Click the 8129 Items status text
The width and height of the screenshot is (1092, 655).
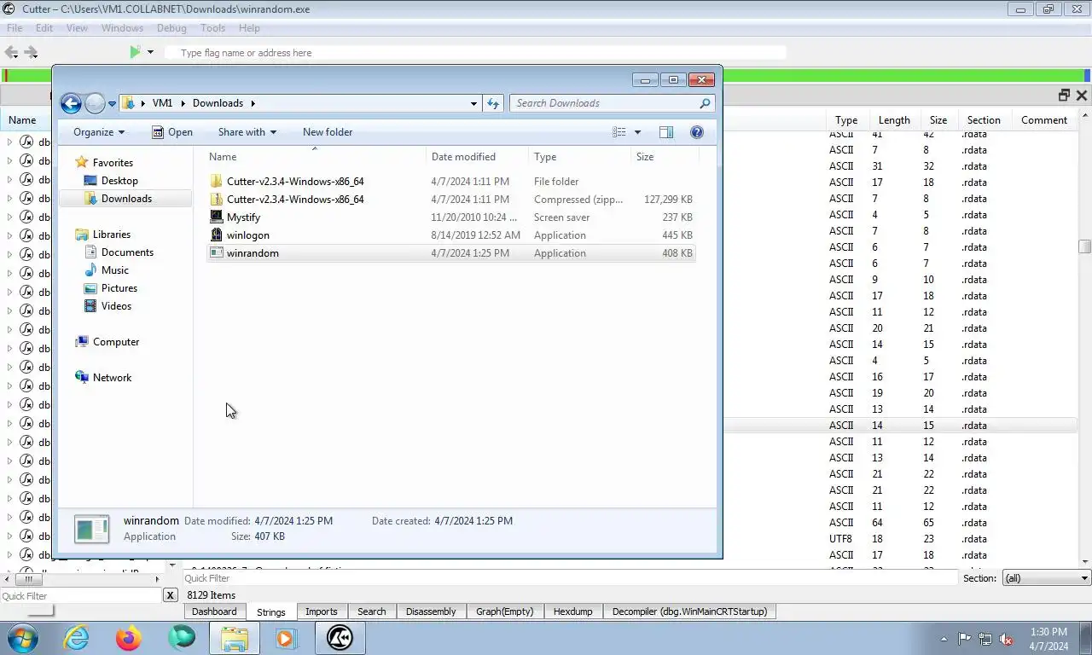[212, 595]
